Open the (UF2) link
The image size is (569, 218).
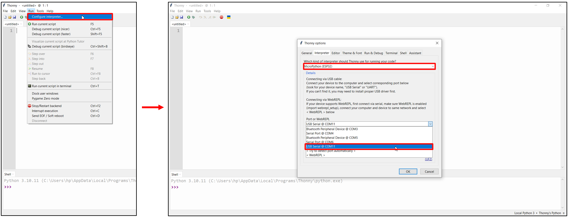428,159
